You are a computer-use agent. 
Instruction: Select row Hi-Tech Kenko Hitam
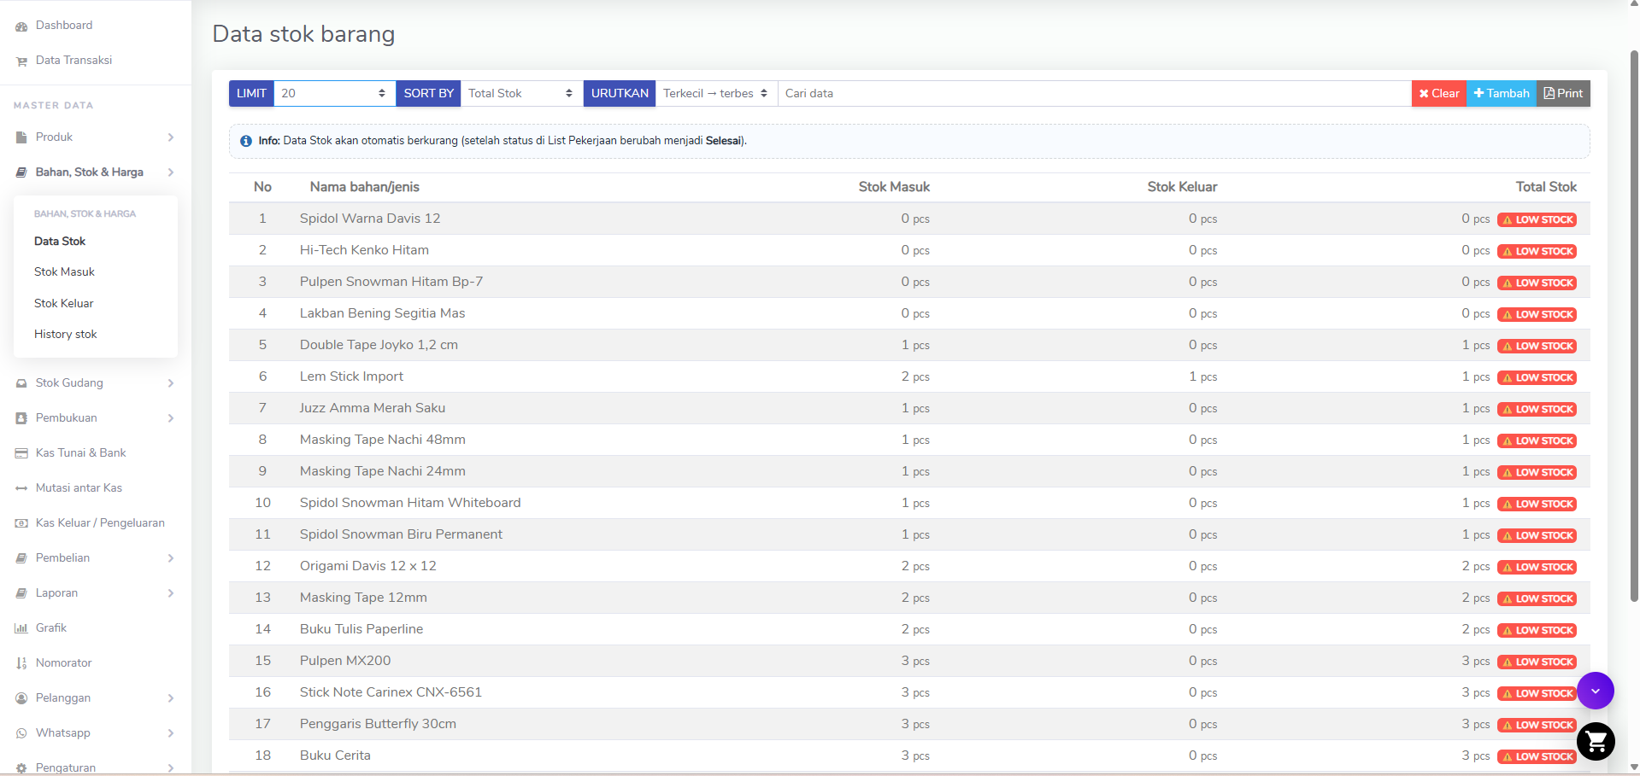(909, 250)
